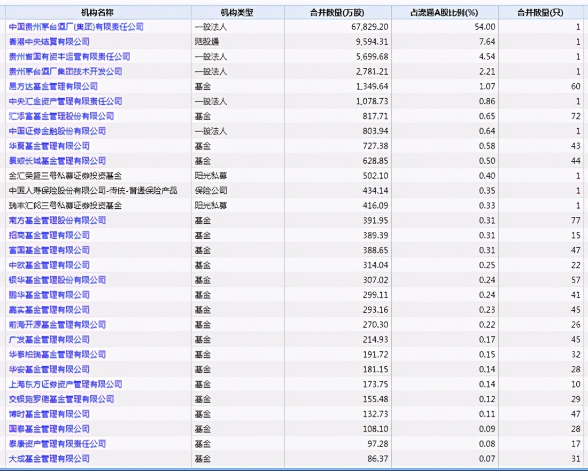Viewport: 588px width, 471px height.
Task: Sort by 占流通A股比例(%) column header
Action: [444, 13]
